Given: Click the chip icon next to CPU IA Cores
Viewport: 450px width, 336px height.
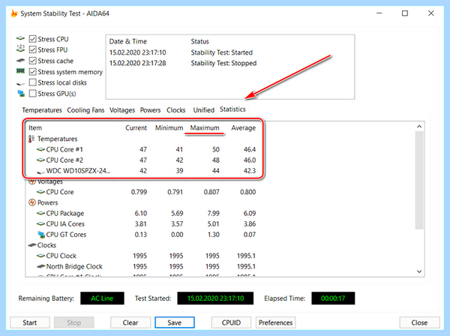Looking at the screenshot, I should click(40, 223).
